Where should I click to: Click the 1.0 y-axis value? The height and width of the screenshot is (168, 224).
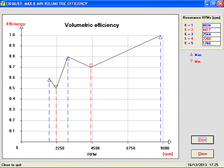click(12, 35)
